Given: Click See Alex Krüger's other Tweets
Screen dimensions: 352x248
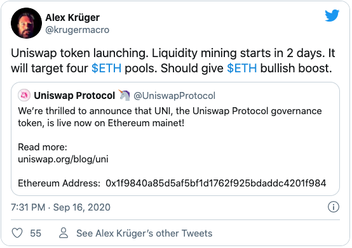Looking at the screenshot, I should pyautogui.click(x=144, y=233).
